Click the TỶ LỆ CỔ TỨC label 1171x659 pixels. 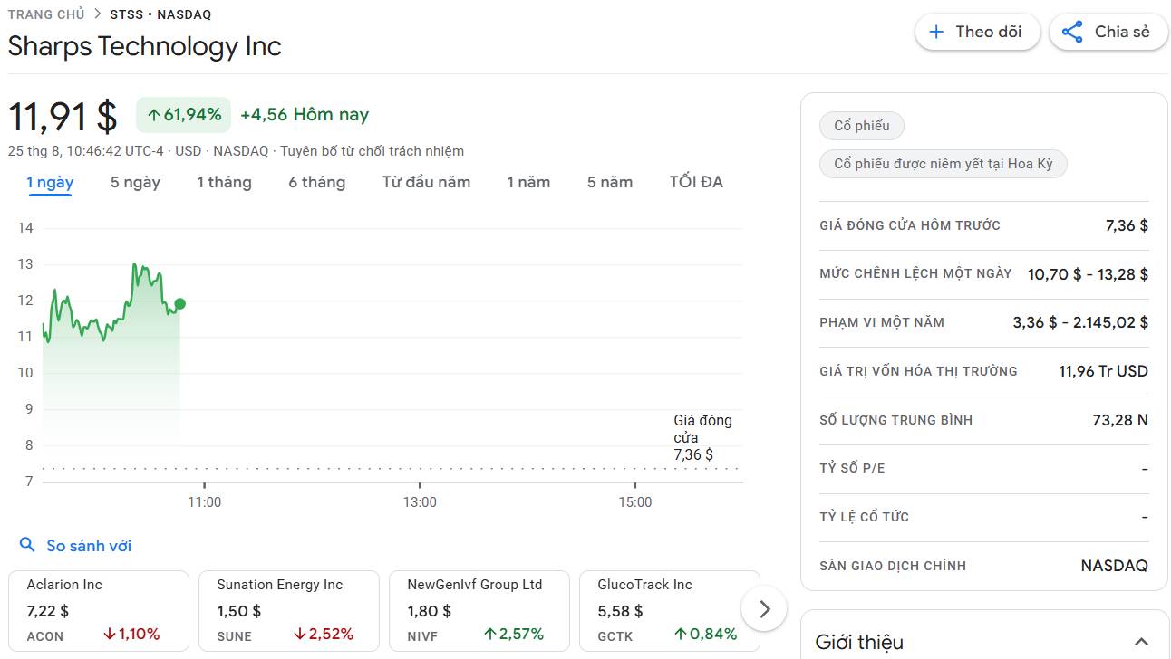pyautogui.click(x=864, y=517)
